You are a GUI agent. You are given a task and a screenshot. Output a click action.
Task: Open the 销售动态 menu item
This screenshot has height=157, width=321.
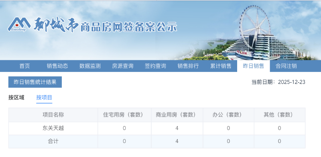pos(57,66)
